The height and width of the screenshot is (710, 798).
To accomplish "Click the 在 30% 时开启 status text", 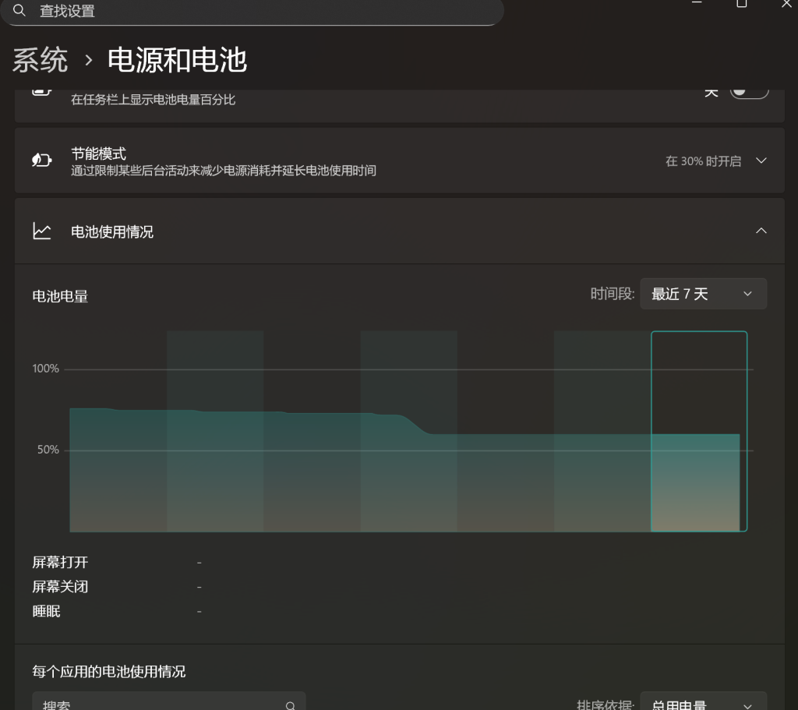I will (703, 161).
